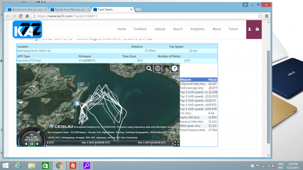The width and height of the screenshot is (303, 170).
Task: Reload the page
Action: [x=21, y=16]
